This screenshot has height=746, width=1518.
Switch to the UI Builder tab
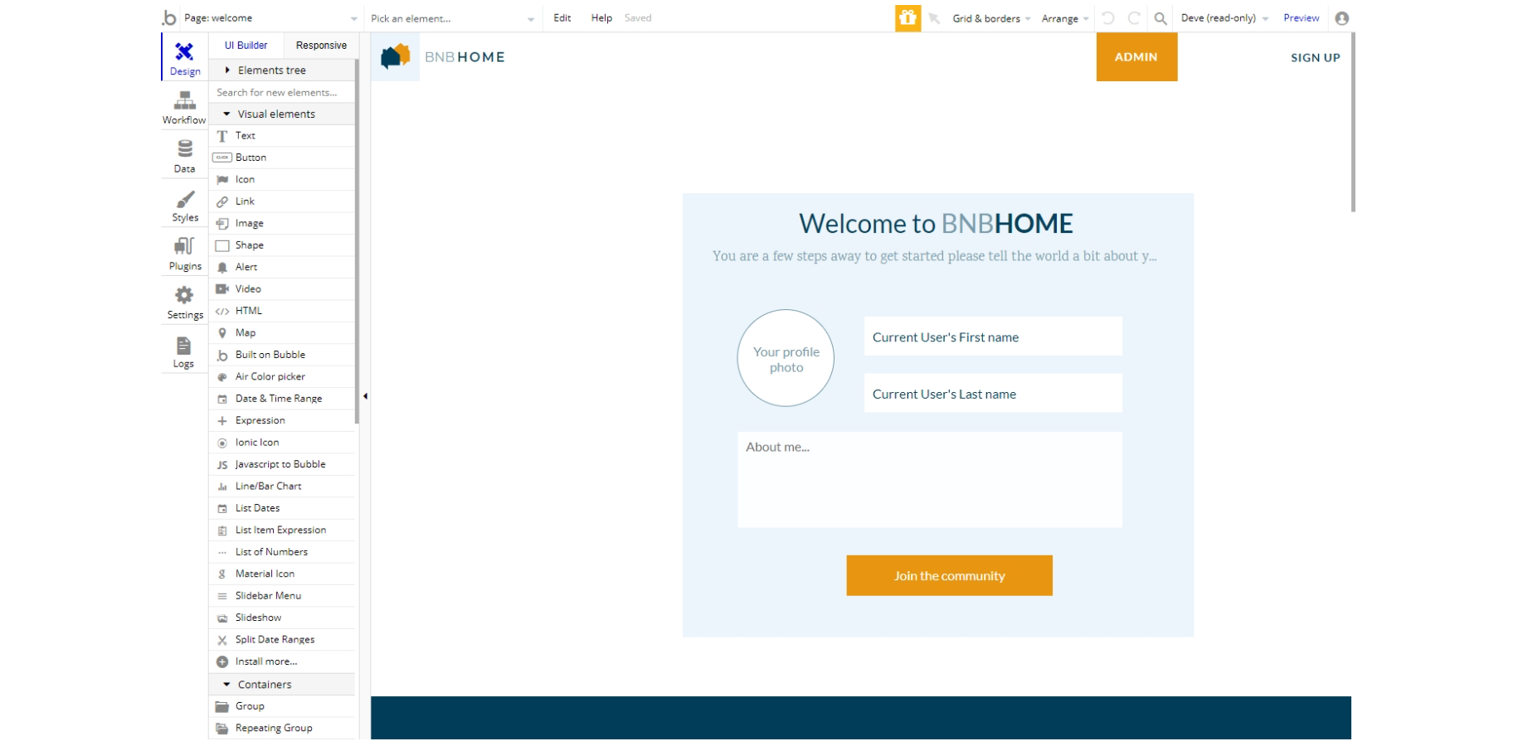[x=246, y=46]
